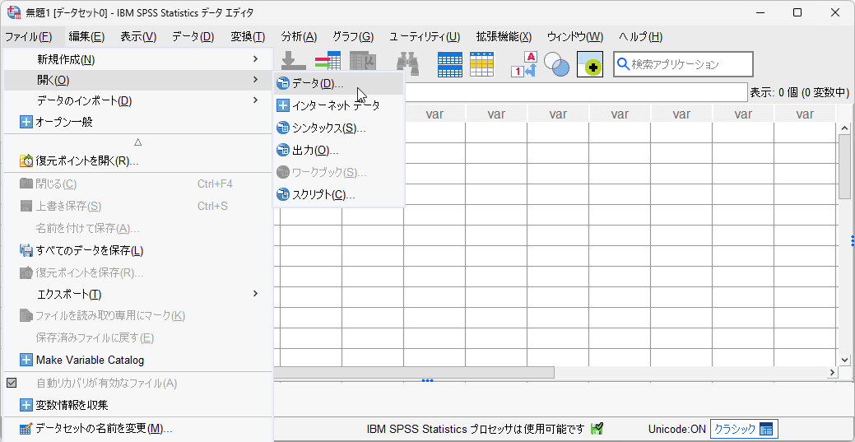The width and height of the screenshot is (855, 442).
Task: Open the データ(D) menu in menu bar
Action: click(193, 37)
